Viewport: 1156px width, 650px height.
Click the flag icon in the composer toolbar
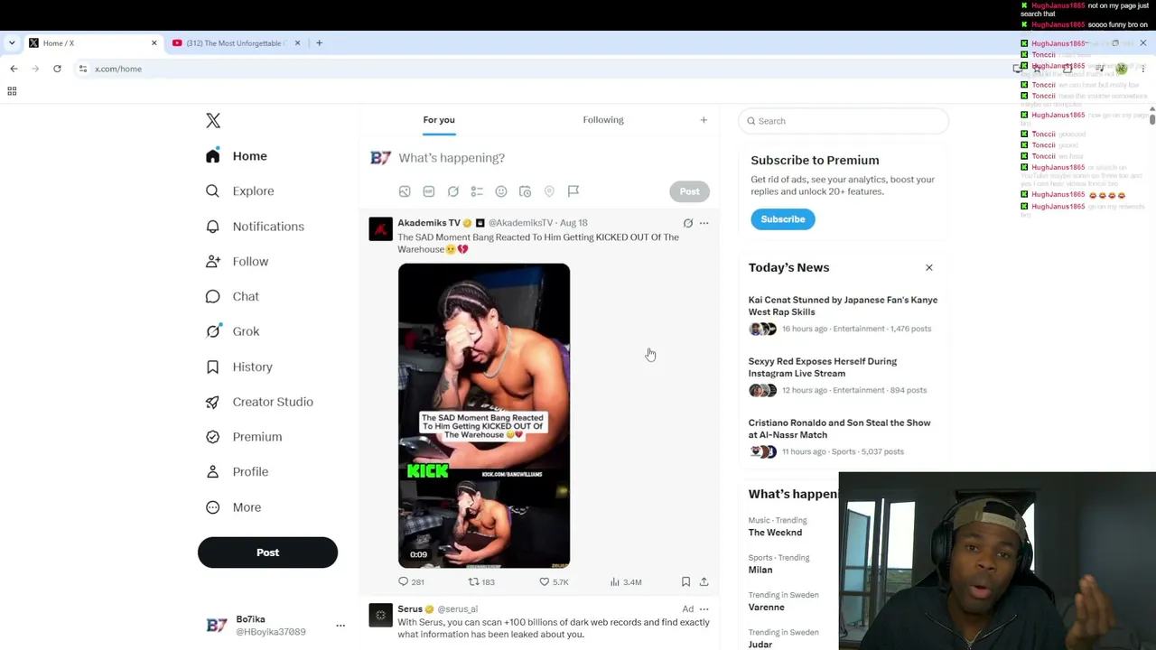pyautogui.click(x=573, y=191)
